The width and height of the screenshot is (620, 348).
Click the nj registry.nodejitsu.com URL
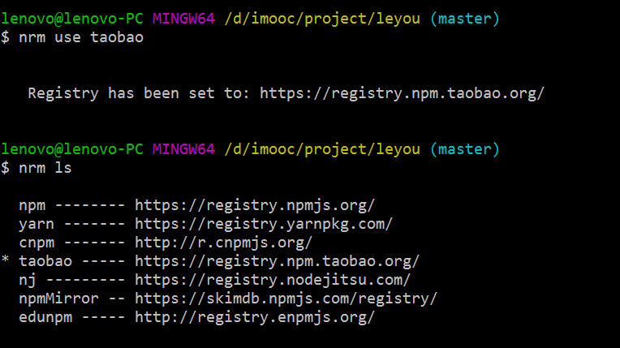[x=272, y=280]
